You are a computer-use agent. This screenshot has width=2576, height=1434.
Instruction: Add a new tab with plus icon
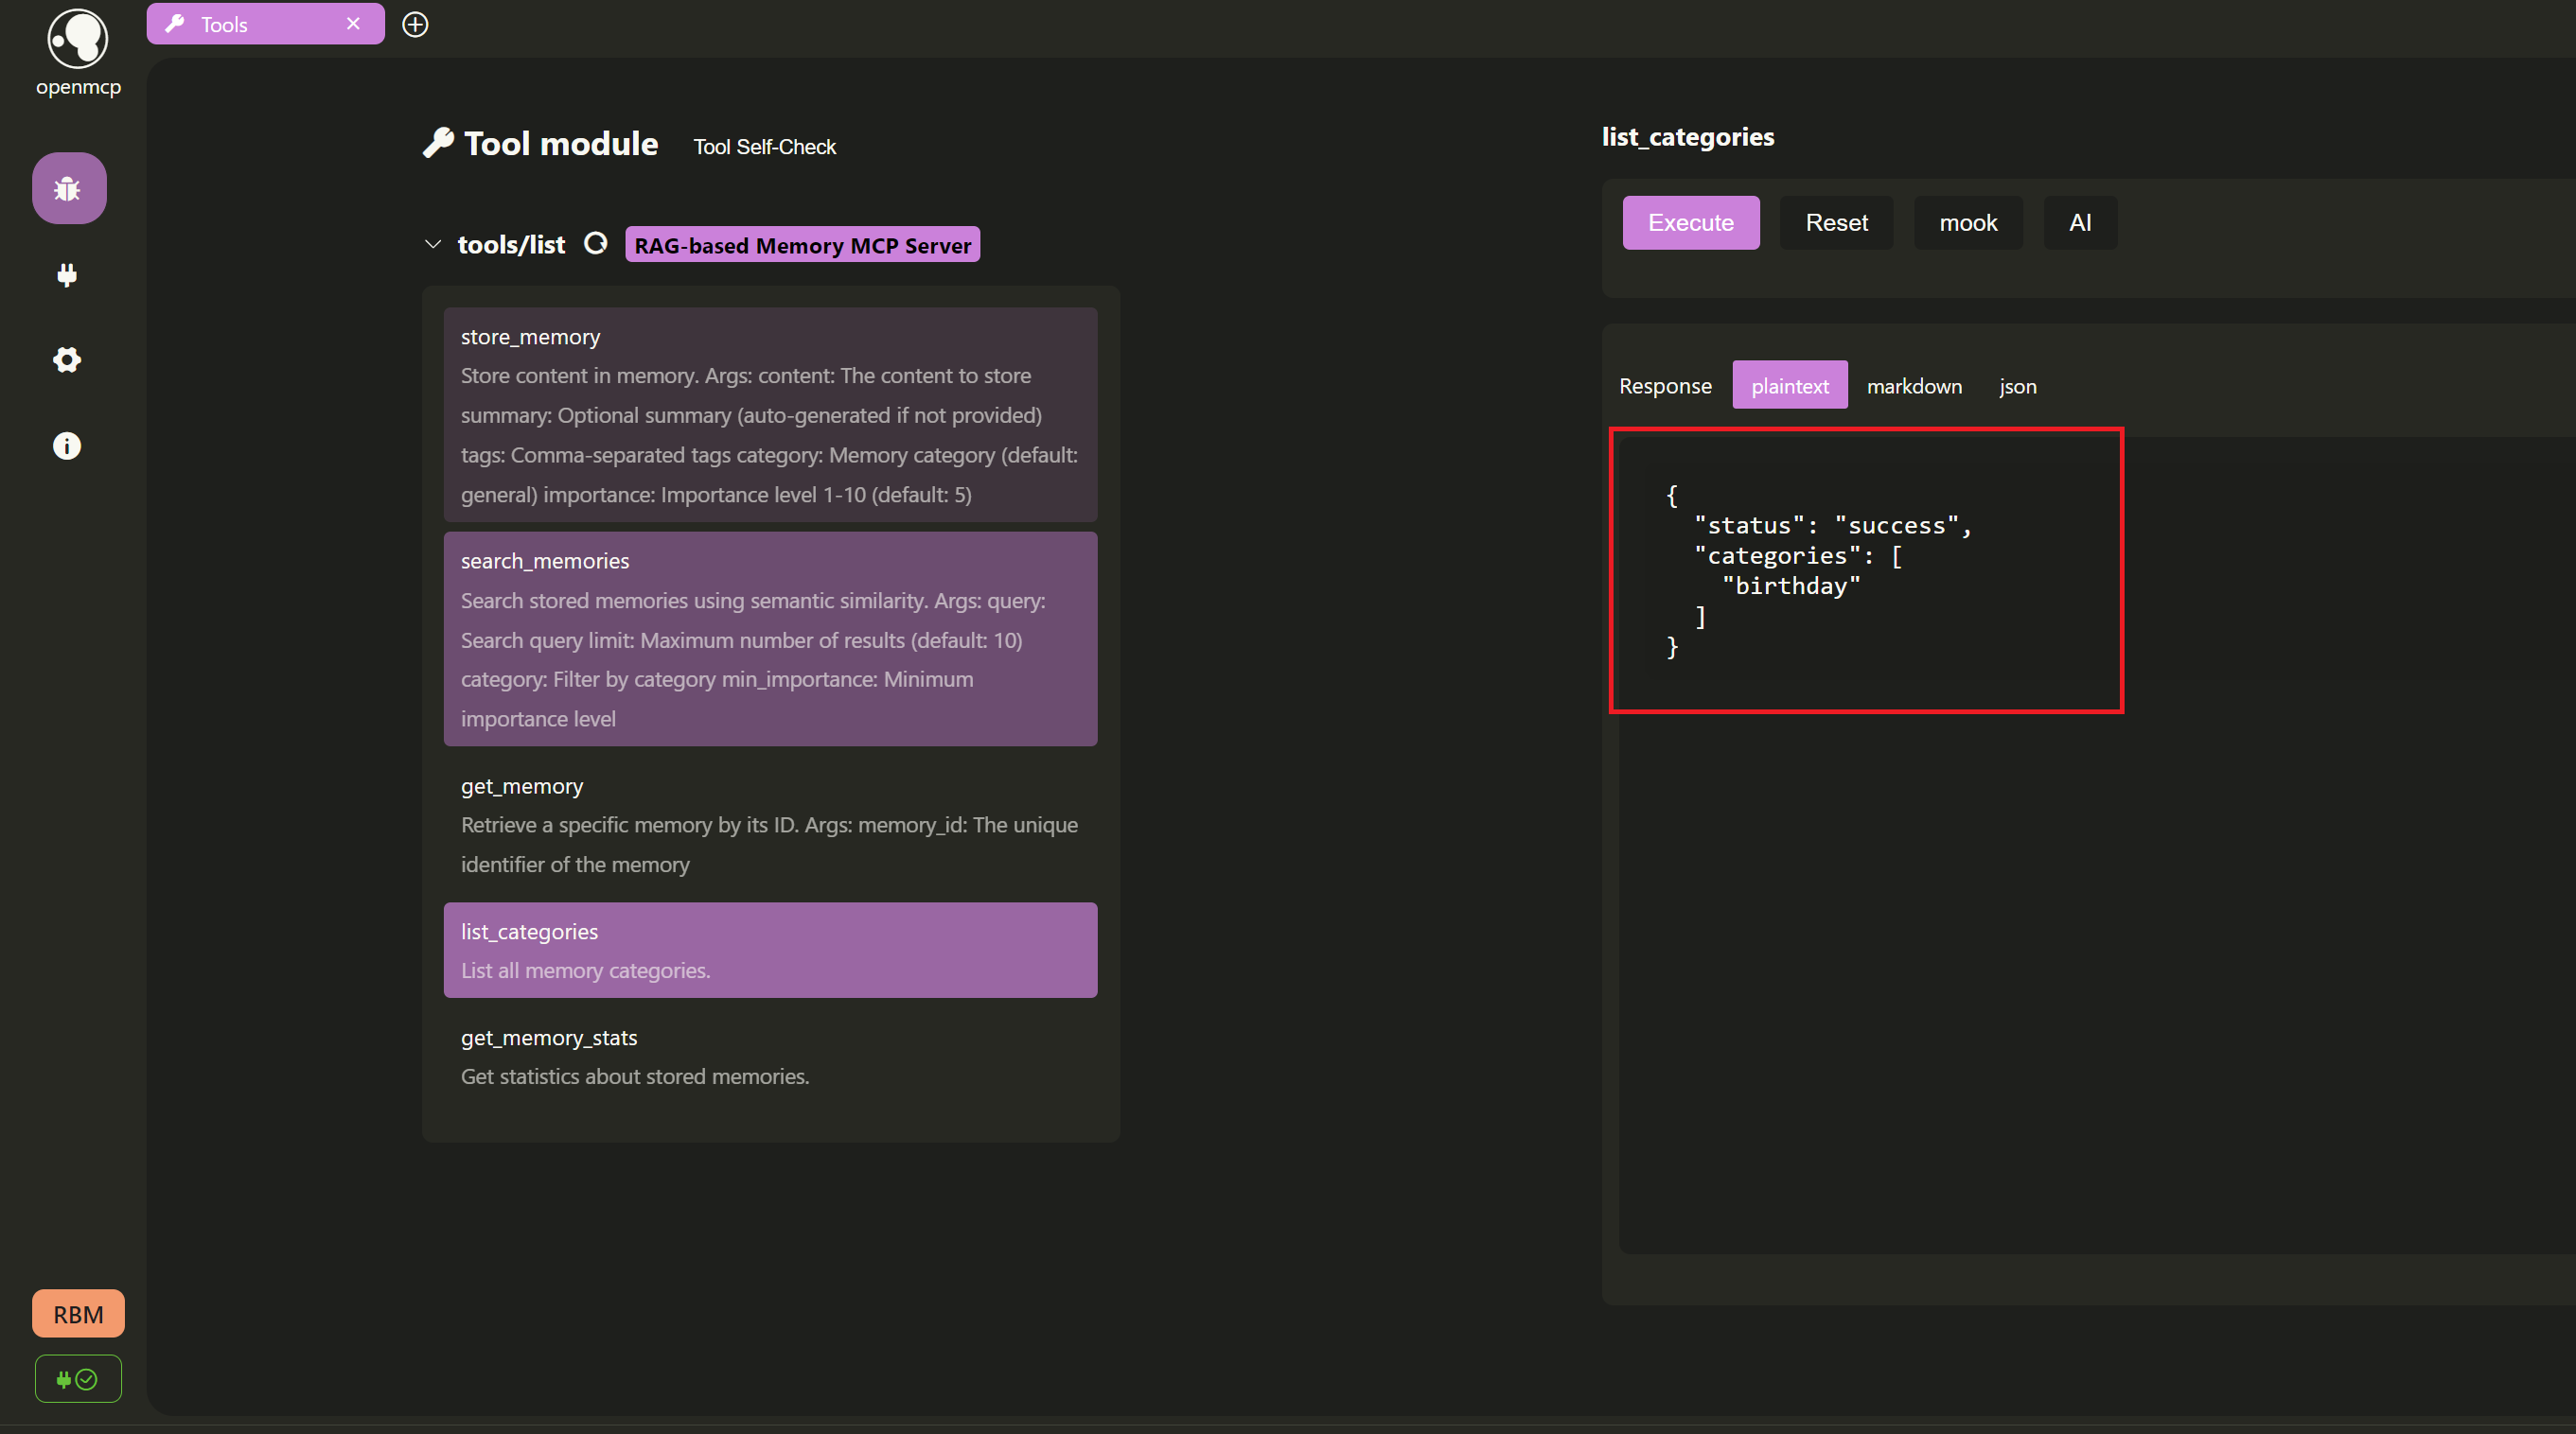(x=415, y=25)
